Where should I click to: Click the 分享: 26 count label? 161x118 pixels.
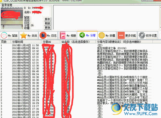29,25
